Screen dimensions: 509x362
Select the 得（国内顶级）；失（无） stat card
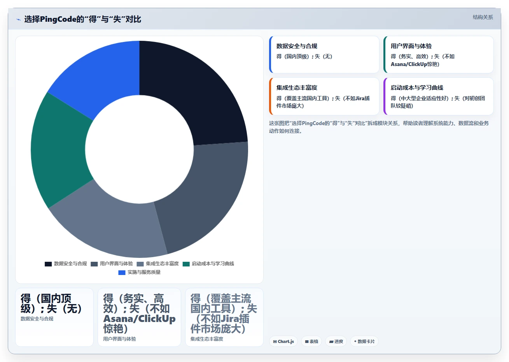tap(54, 317)
